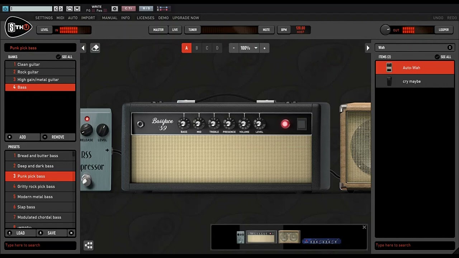Click LOAD preset button
This screenshot has height=258, width=459.
20,233
